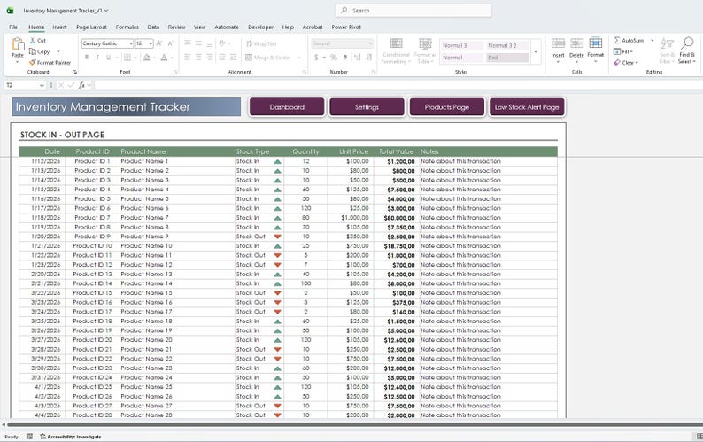Apply Percent Style format
Screen dimensions: 703x442
tap(334, 58)
